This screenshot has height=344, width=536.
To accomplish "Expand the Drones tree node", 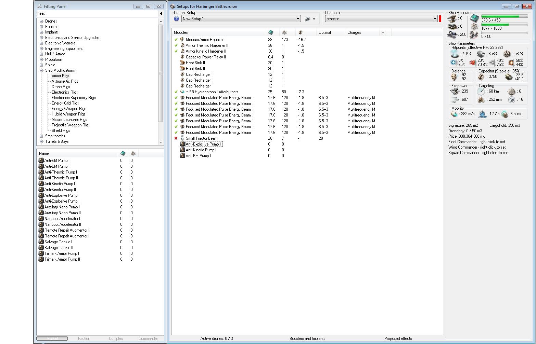I will coord(41,21).
